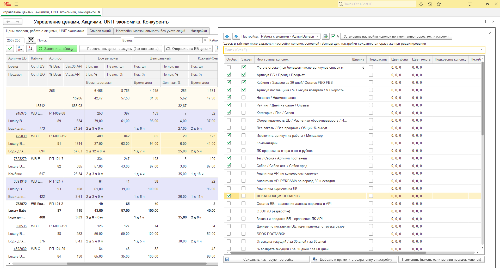500x268 pixels.
Task: Open the Бренд dropdown arrow
Action: pyautogui.click(x=200, y=40)
